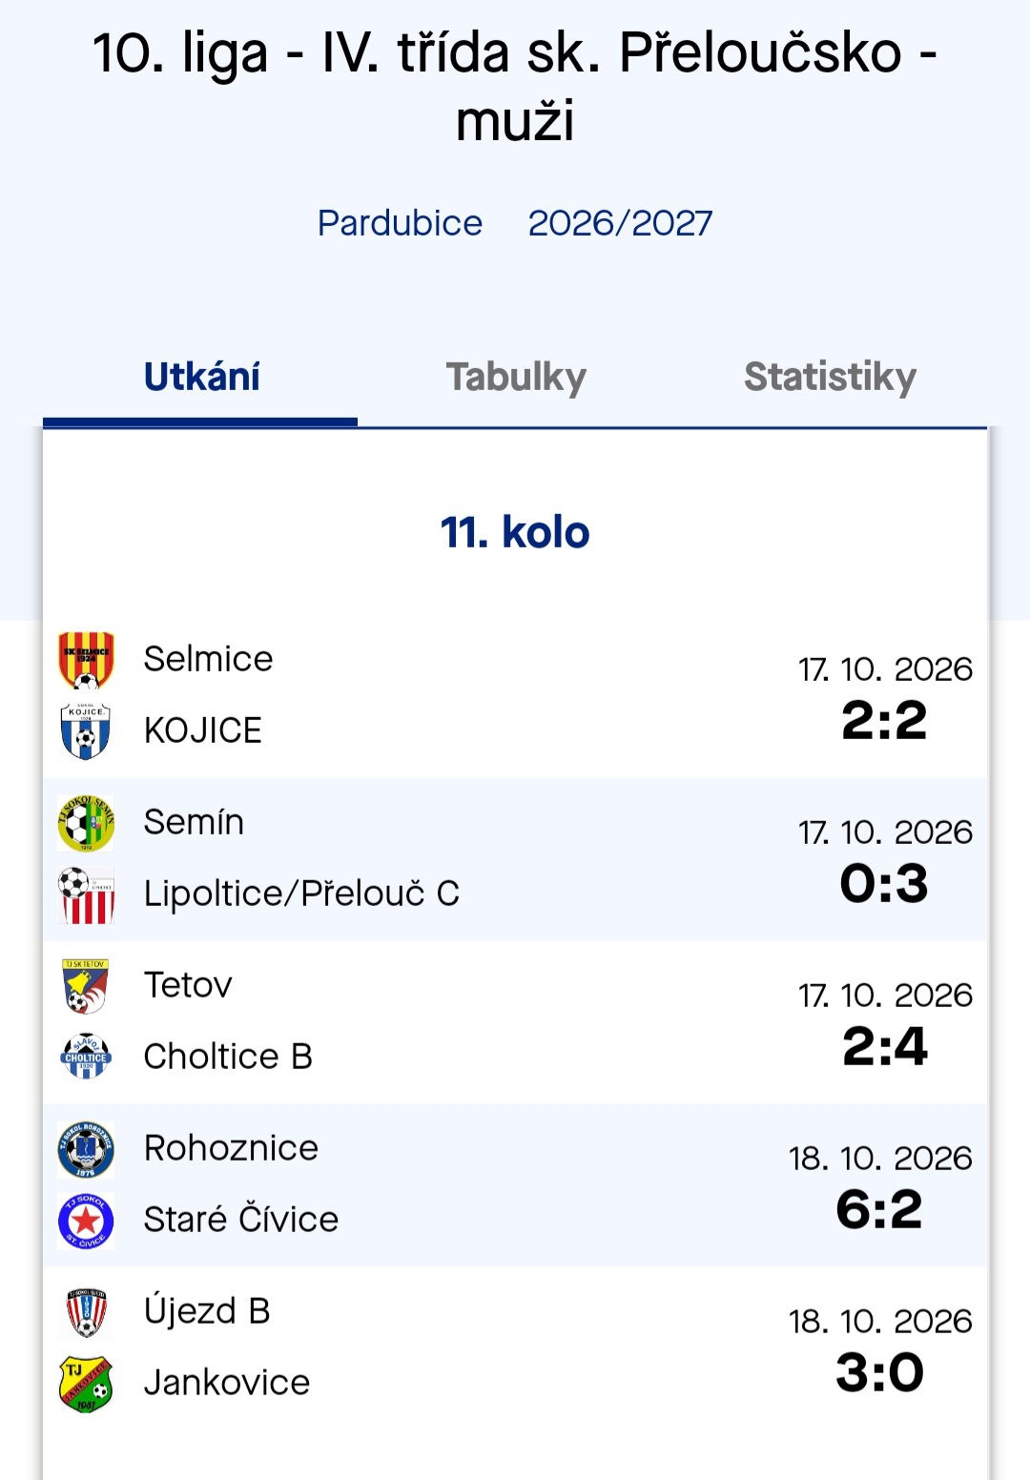
Task: Click the Selmice club crest
Action: coord(86,660)
